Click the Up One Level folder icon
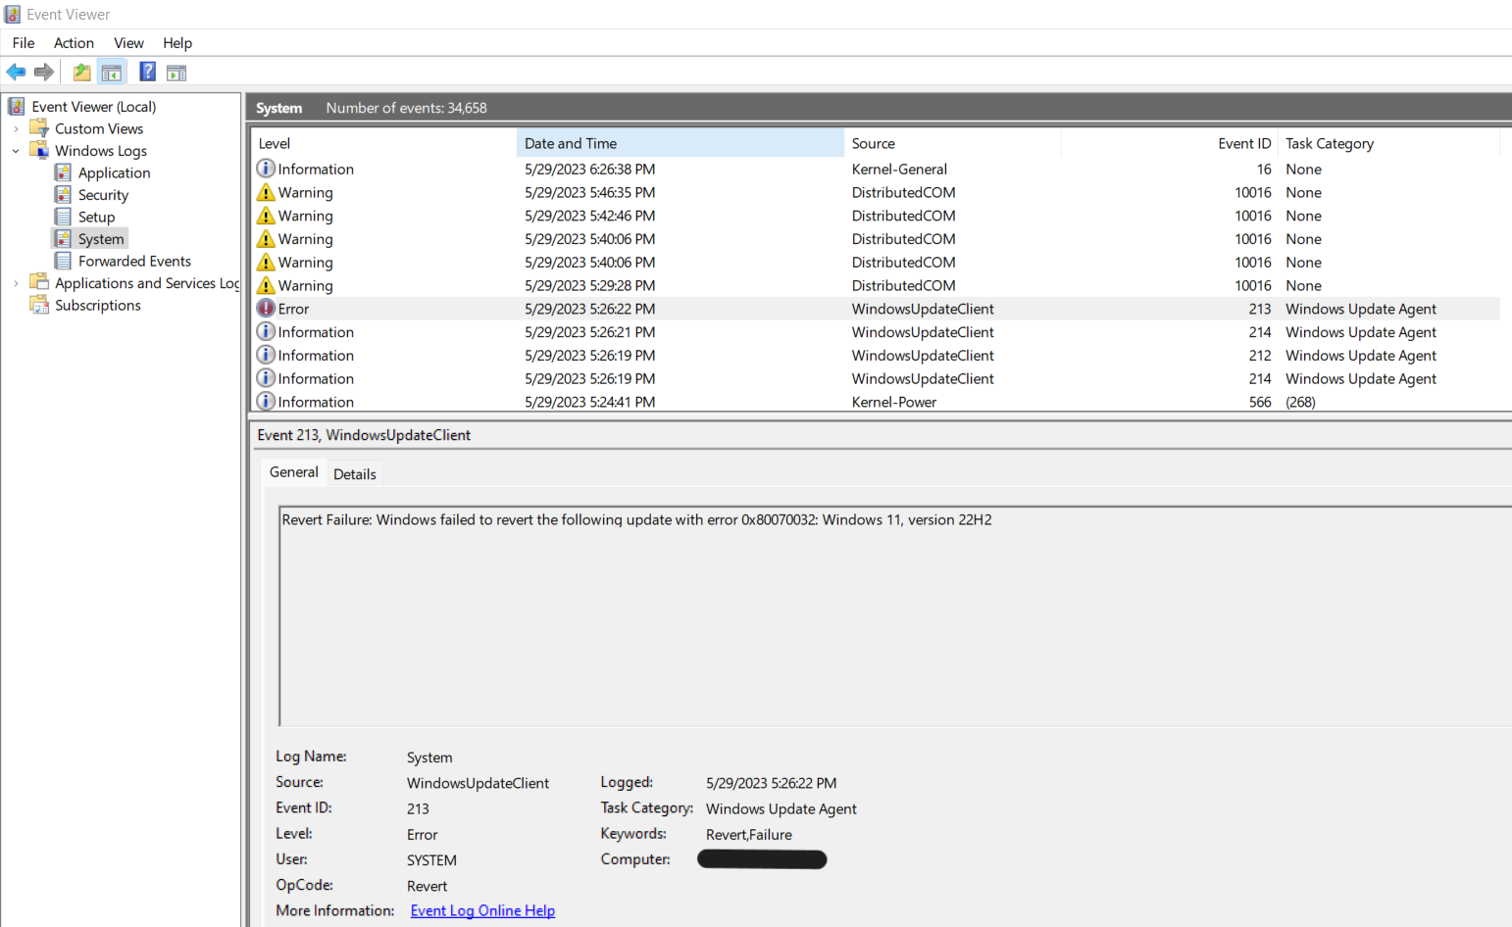 [82, 72]
